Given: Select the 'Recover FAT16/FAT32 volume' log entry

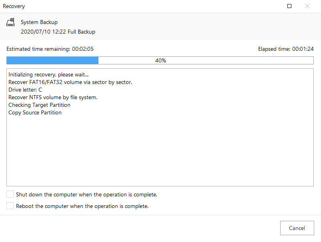Looking at the screenshot, I should coord(70,82).
